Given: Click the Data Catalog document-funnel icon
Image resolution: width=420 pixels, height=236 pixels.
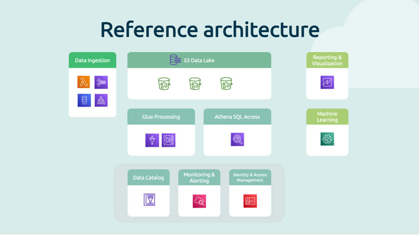Looking at the screenshot, I should click(149, 199).
